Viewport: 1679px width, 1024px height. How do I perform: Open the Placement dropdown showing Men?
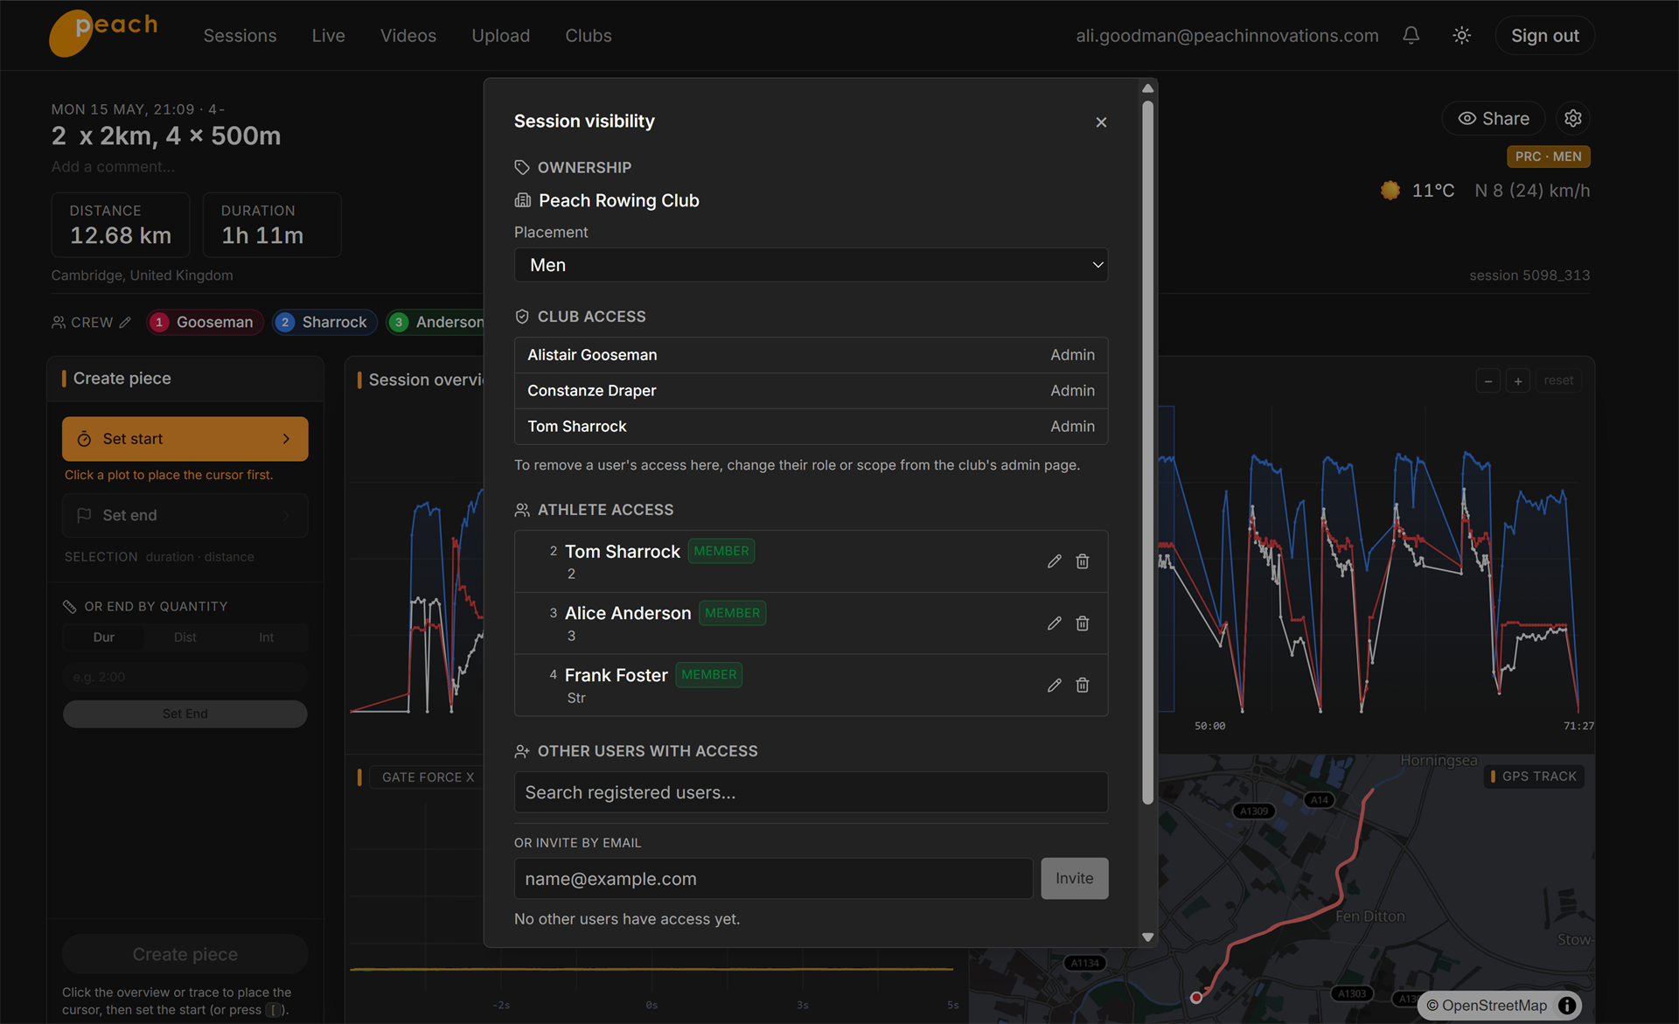coord(811,265)
